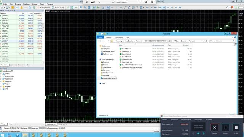Click the chart grid tile icon in the toolbar
Image resolution: width=244 pixels, height=137 pixels.
89,8
